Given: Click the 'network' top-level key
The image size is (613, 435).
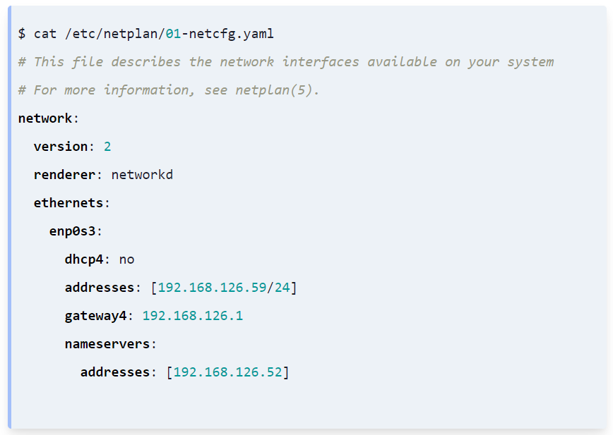Looking at the screenshot, I should coord(45,118).
